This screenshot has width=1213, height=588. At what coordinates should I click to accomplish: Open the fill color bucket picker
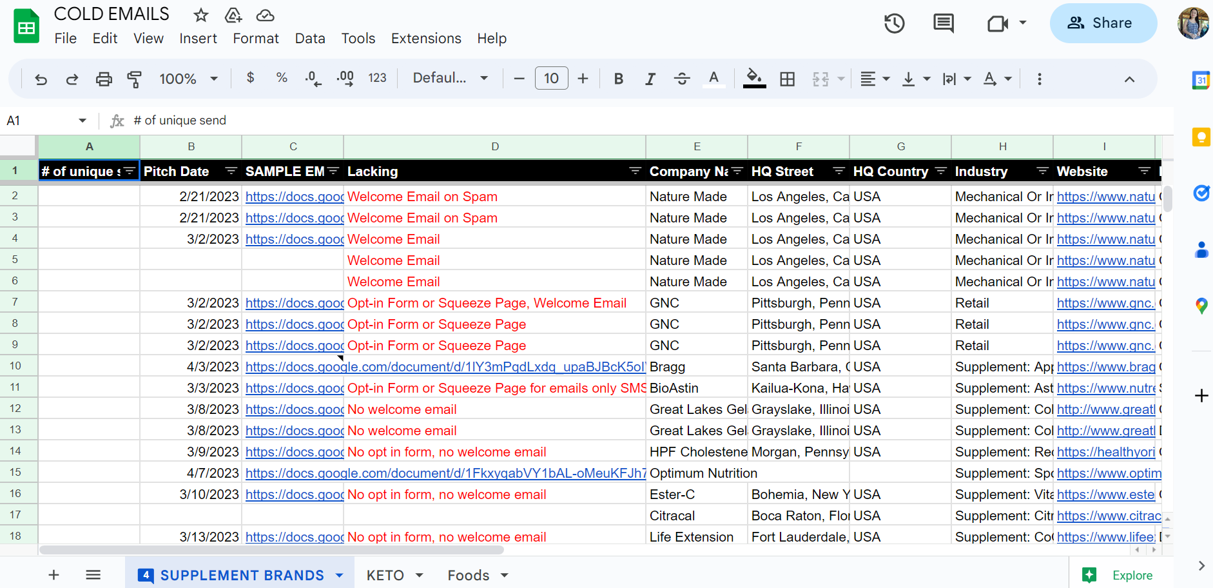(x=754, y=79)
